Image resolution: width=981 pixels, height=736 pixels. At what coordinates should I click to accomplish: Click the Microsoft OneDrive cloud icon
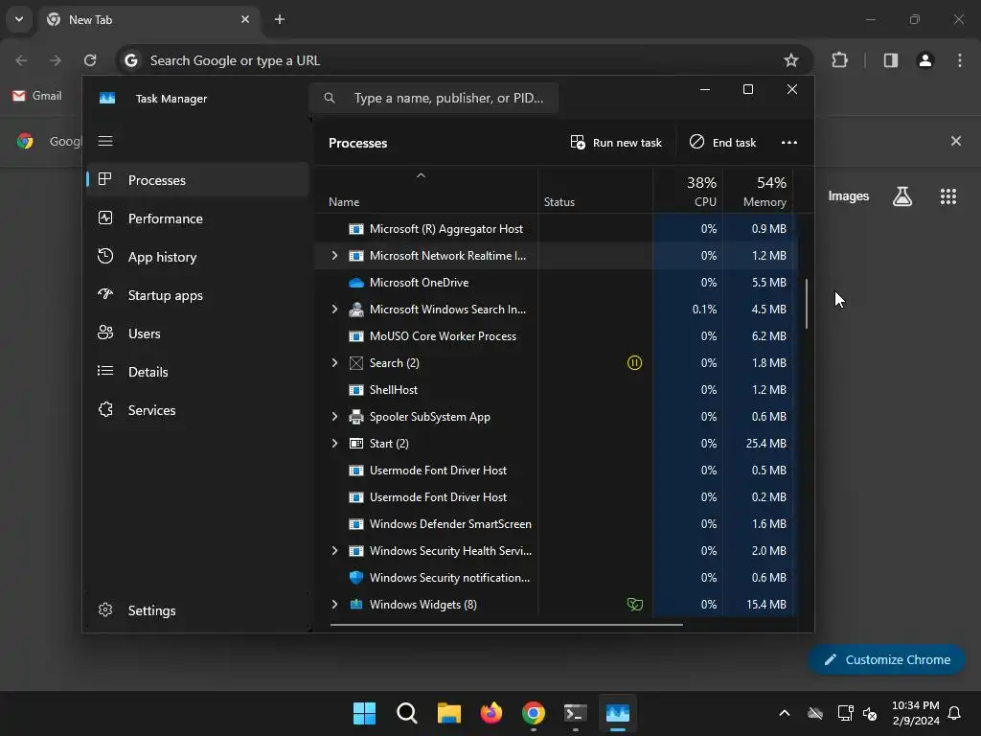(x=356, y=283)
